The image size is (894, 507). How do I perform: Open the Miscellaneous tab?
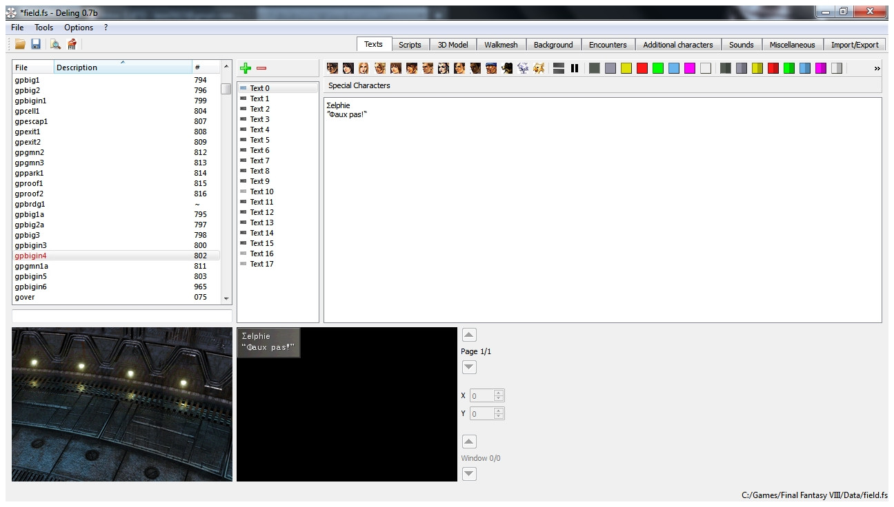pyautogui.click(x=792, y=45)
